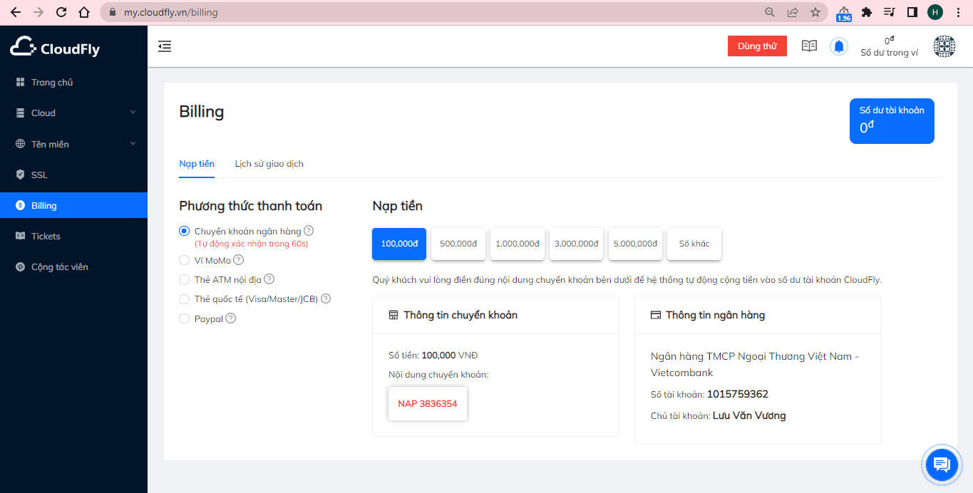Click the Số dư tài khoản balance card

(892, 121)
